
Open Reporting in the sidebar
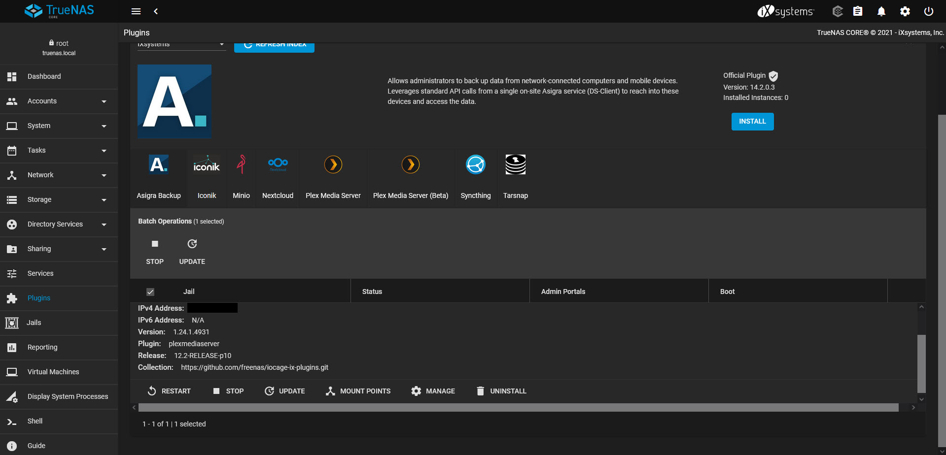[x=59, y=348]
